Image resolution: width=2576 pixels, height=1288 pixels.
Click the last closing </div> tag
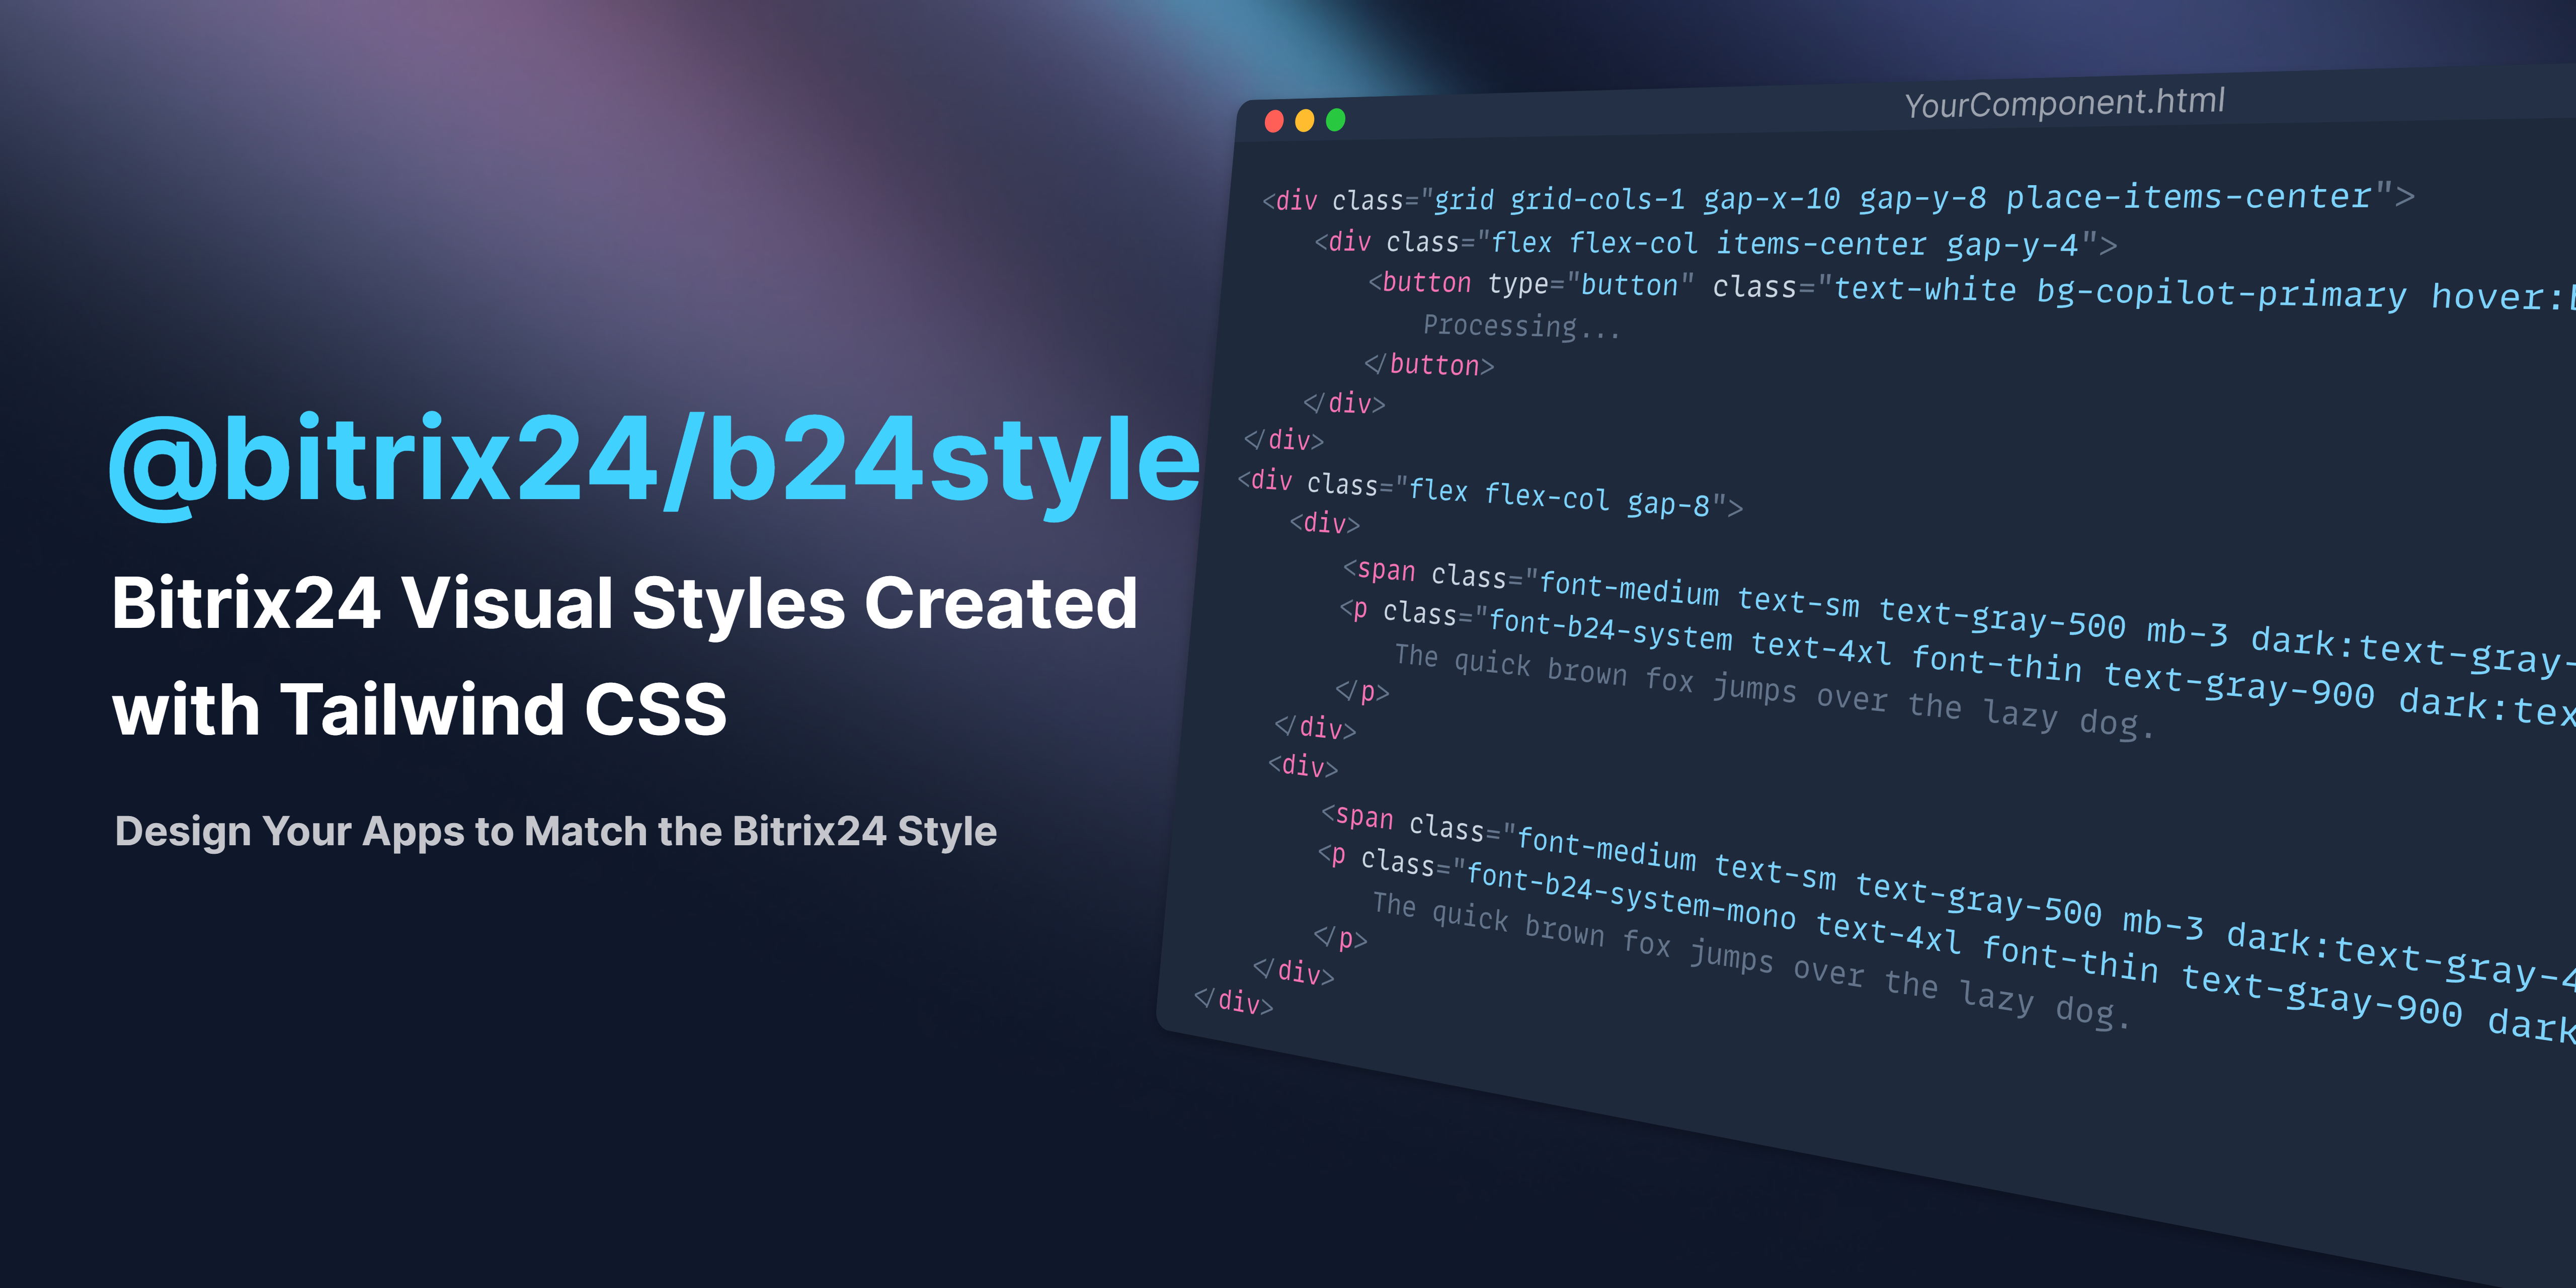pos(1234,1001)
